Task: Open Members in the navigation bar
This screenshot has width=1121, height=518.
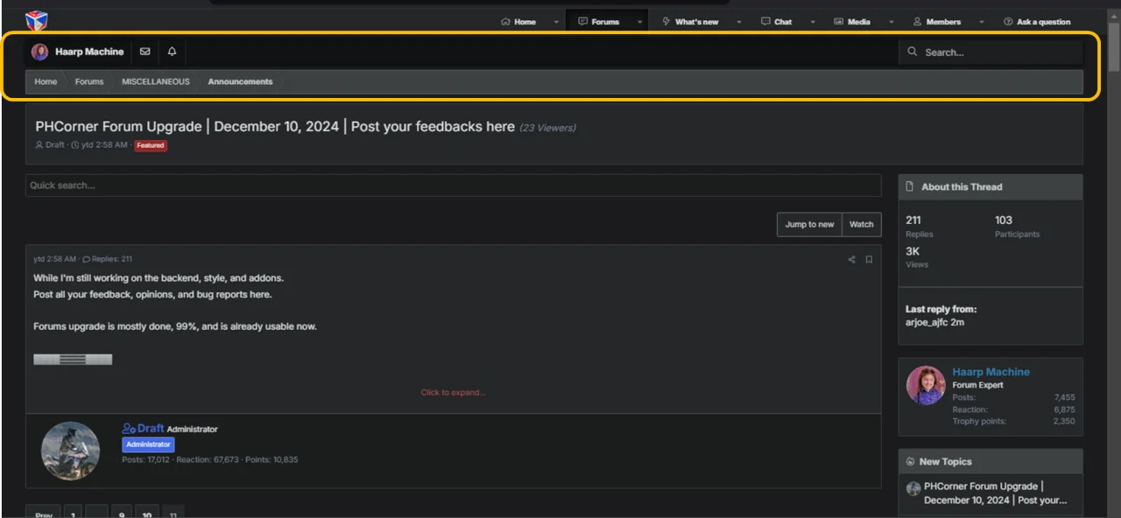Action: click(936, 22)
